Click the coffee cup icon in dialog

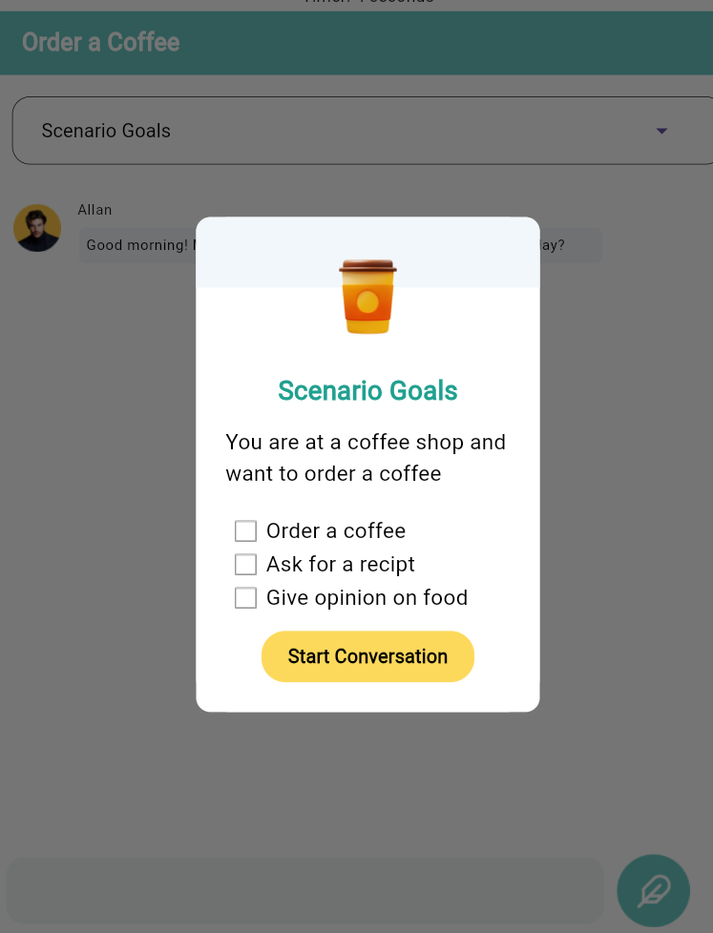(367, 297)
